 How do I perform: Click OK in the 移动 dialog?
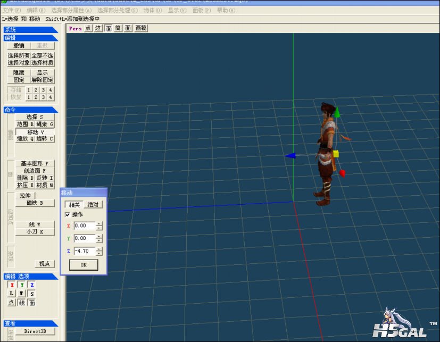pos(84,265)
